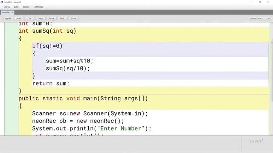Open the Class menu

pos(7,7)
